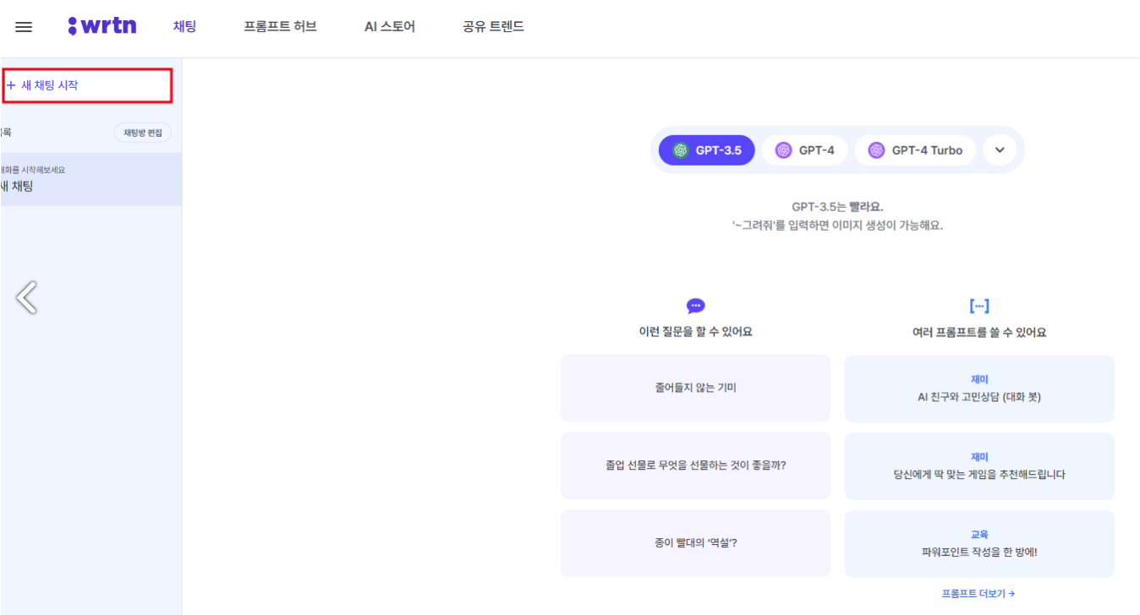
Task: Expand the model list dropdown arrow
Action: (x=1000, y=150)
